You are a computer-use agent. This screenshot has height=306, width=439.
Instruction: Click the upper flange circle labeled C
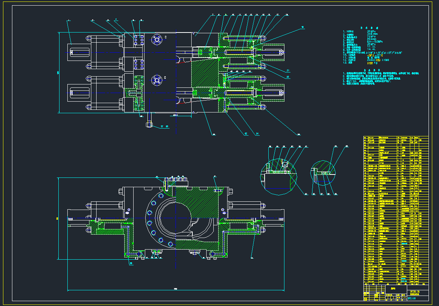[157, 40]
